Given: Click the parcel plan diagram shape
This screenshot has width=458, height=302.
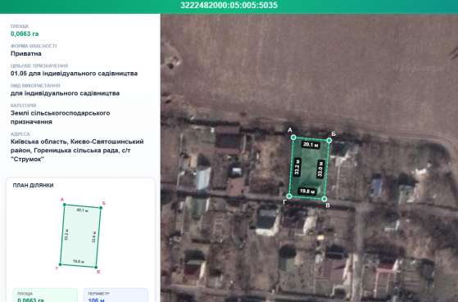Looking at the screenshot, I should point(80,236).
